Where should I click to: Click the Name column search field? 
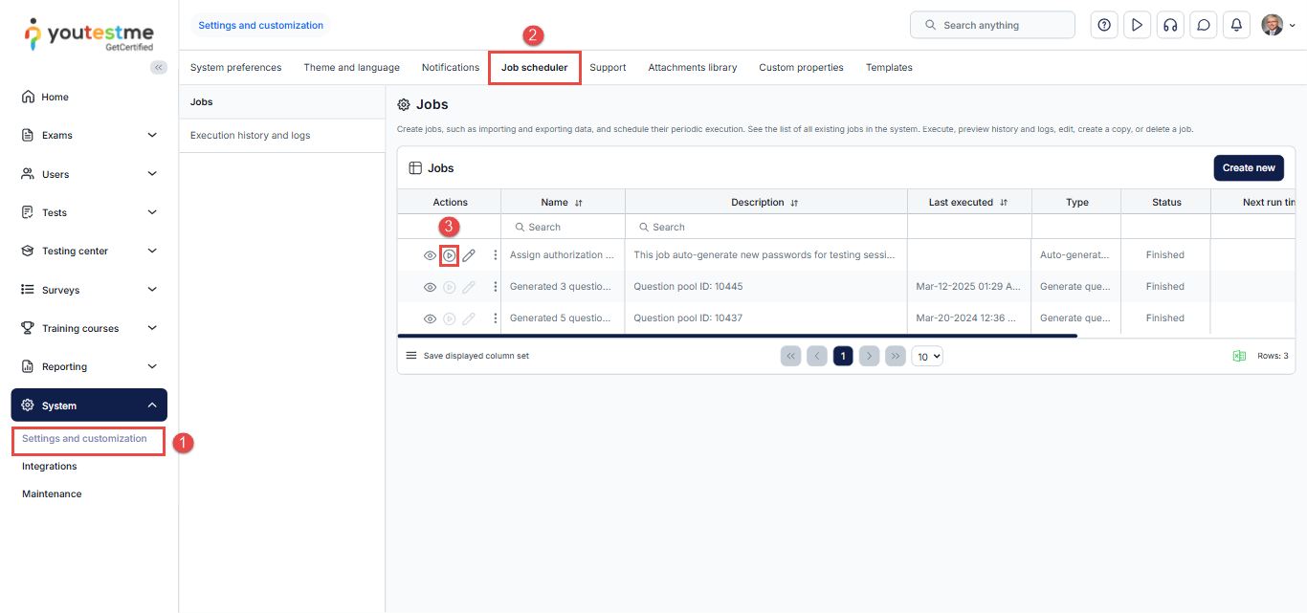click(565, 228)
